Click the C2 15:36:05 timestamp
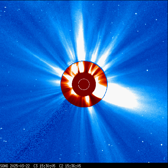Viewport: 168px width, 168px height. point(70,166)
